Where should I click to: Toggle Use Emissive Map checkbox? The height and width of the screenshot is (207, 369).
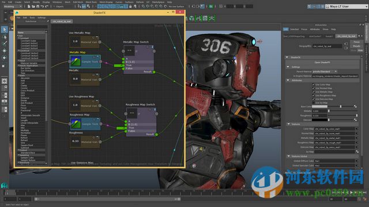click(313, 99)
